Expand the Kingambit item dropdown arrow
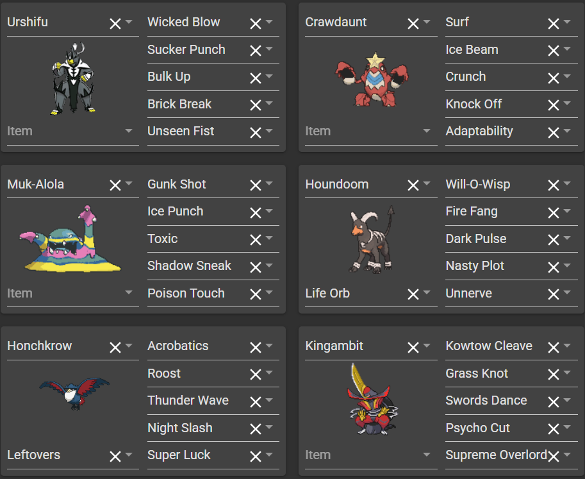The image size is (585, 479). 427,455
